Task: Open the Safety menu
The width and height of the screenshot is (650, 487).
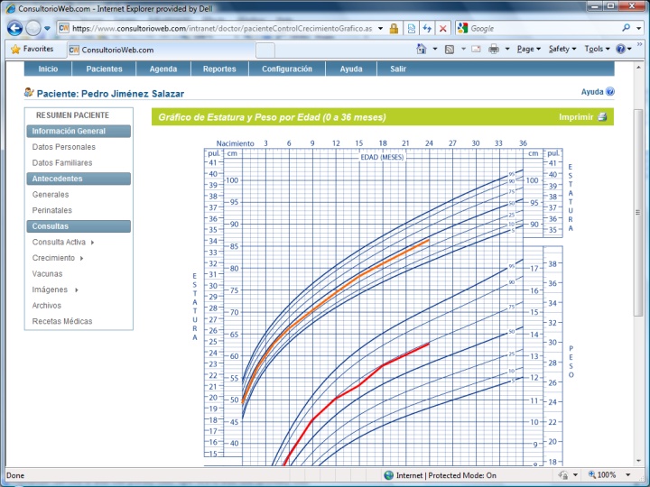Action: (562, 49)
